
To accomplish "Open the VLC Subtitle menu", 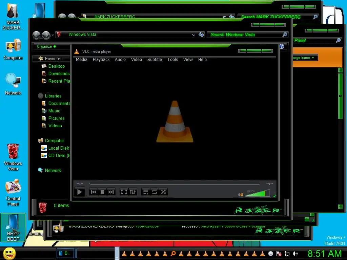I will (155, 60).
